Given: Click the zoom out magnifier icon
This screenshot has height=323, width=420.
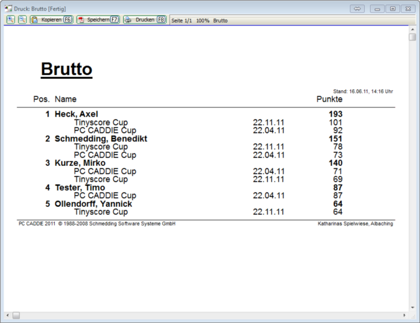Looking at the screenshot, I should click(22, 20).
